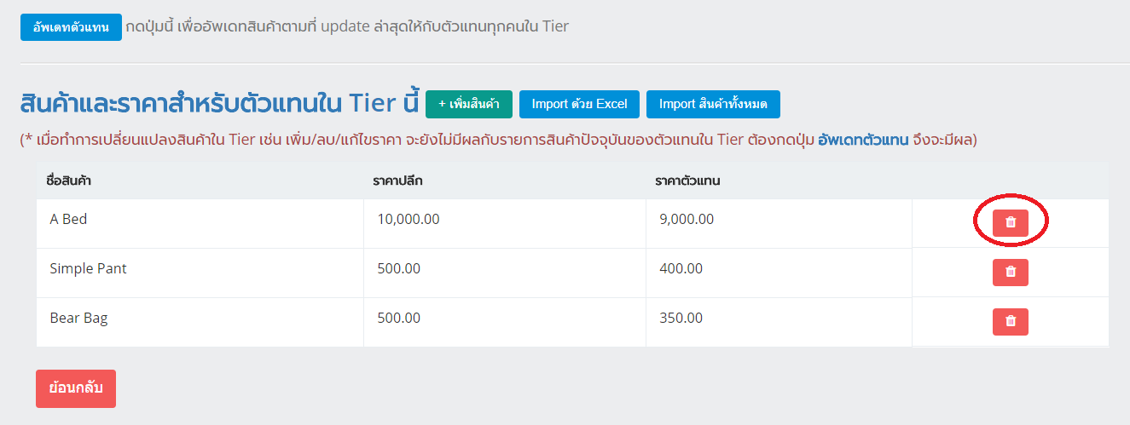The height and width of the screenshot is (425, 1130).
Task: Click bold blue อัพเดทตัวแทน text in the warning note
Action: 861,139
